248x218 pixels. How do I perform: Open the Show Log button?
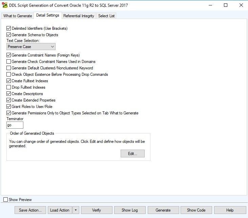(130, 210)
